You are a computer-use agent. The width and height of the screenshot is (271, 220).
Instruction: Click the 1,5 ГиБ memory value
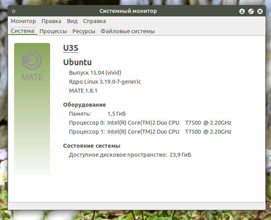tap(117, 114)
